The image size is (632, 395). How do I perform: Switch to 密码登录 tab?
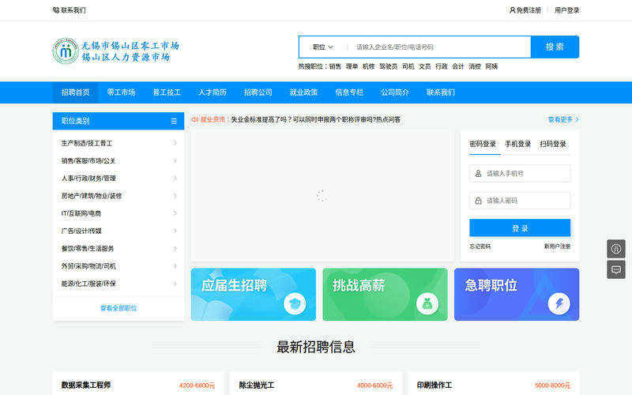pos(483,144)
